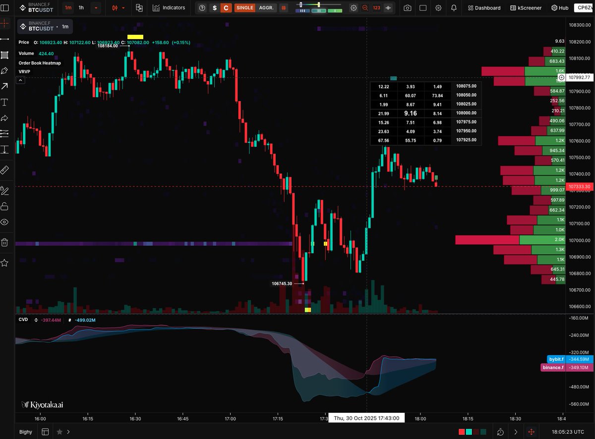
Task: Click the replay clock icon at bottom
Action: 501,432
